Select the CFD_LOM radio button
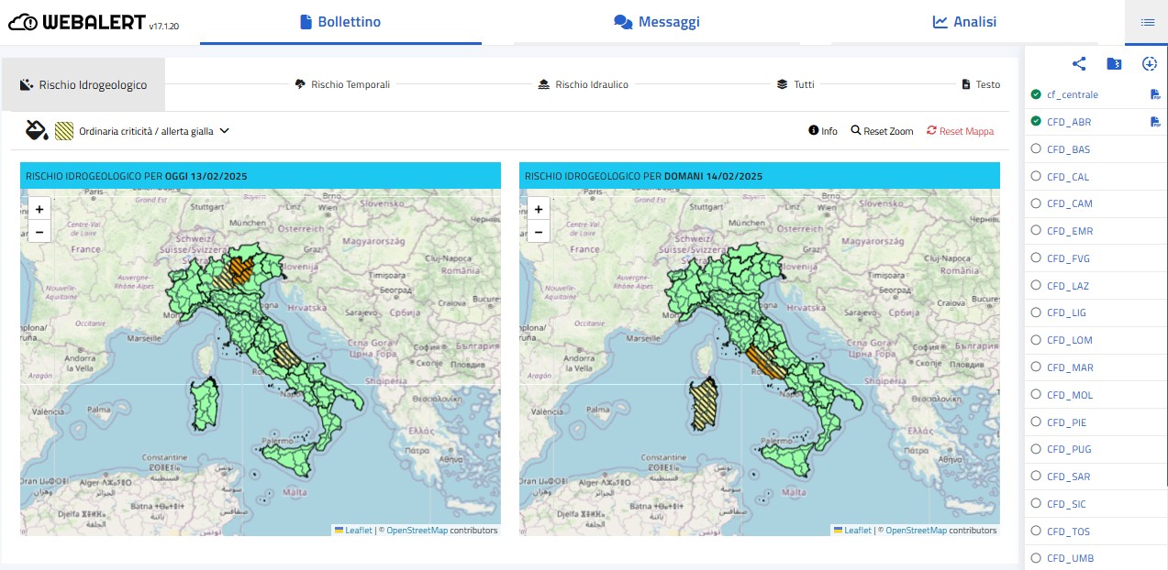Viewport: 1168px width, 570px height. pos(1036,340)
